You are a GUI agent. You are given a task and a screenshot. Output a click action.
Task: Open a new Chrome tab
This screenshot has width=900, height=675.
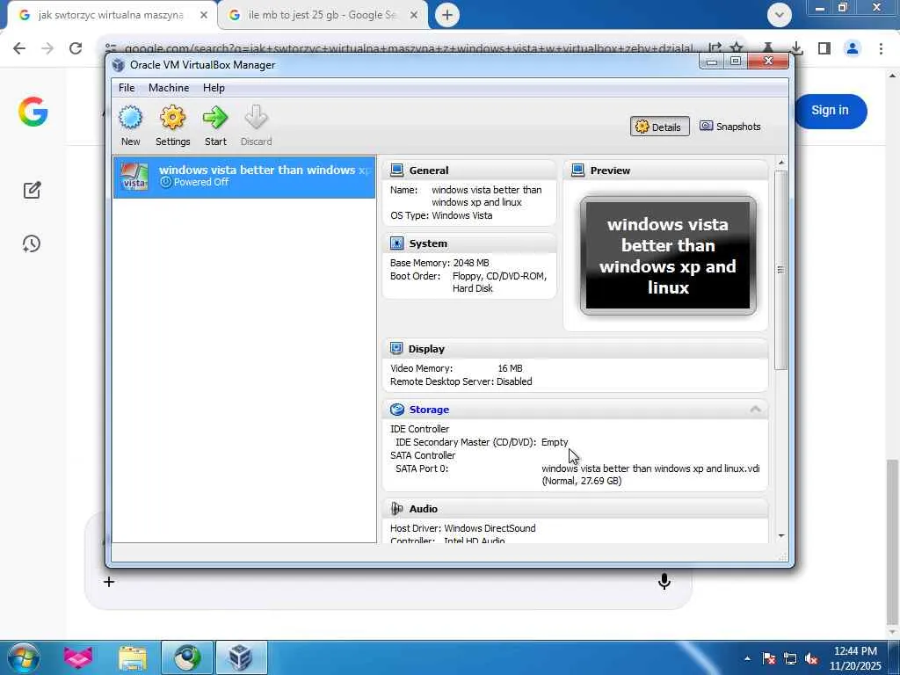(447, 15)
